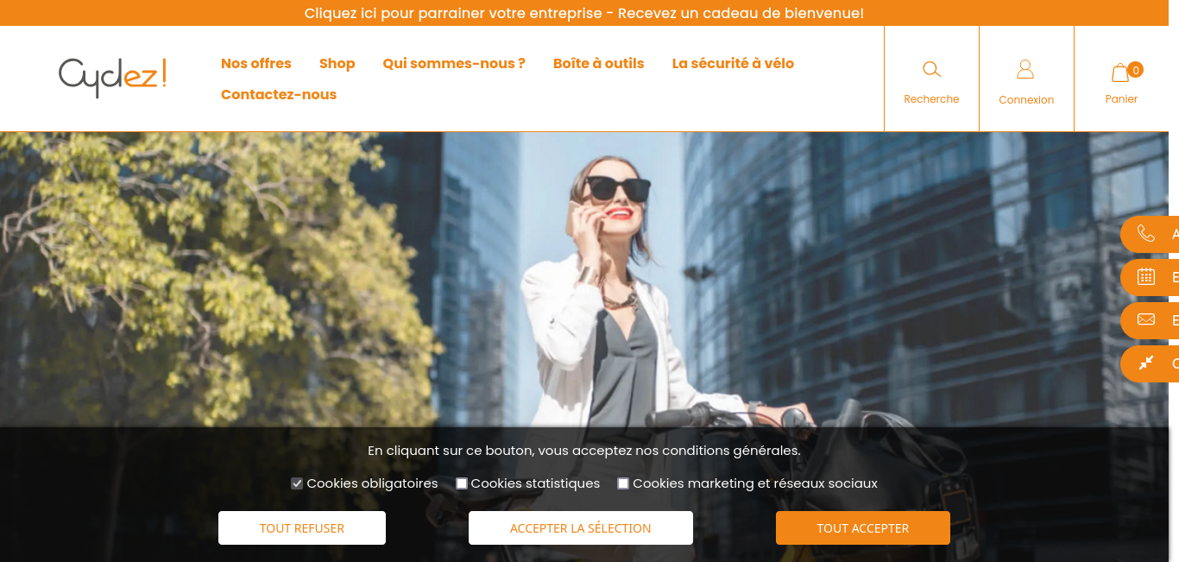Click the Tout refuser button
Screen dimensions: 1179x562
[x=302, y=528]
